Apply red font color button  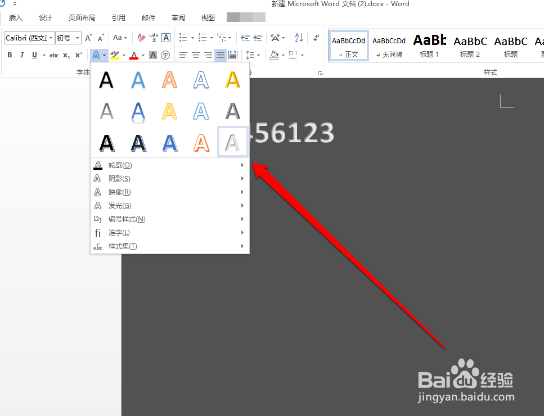(134, 55)
